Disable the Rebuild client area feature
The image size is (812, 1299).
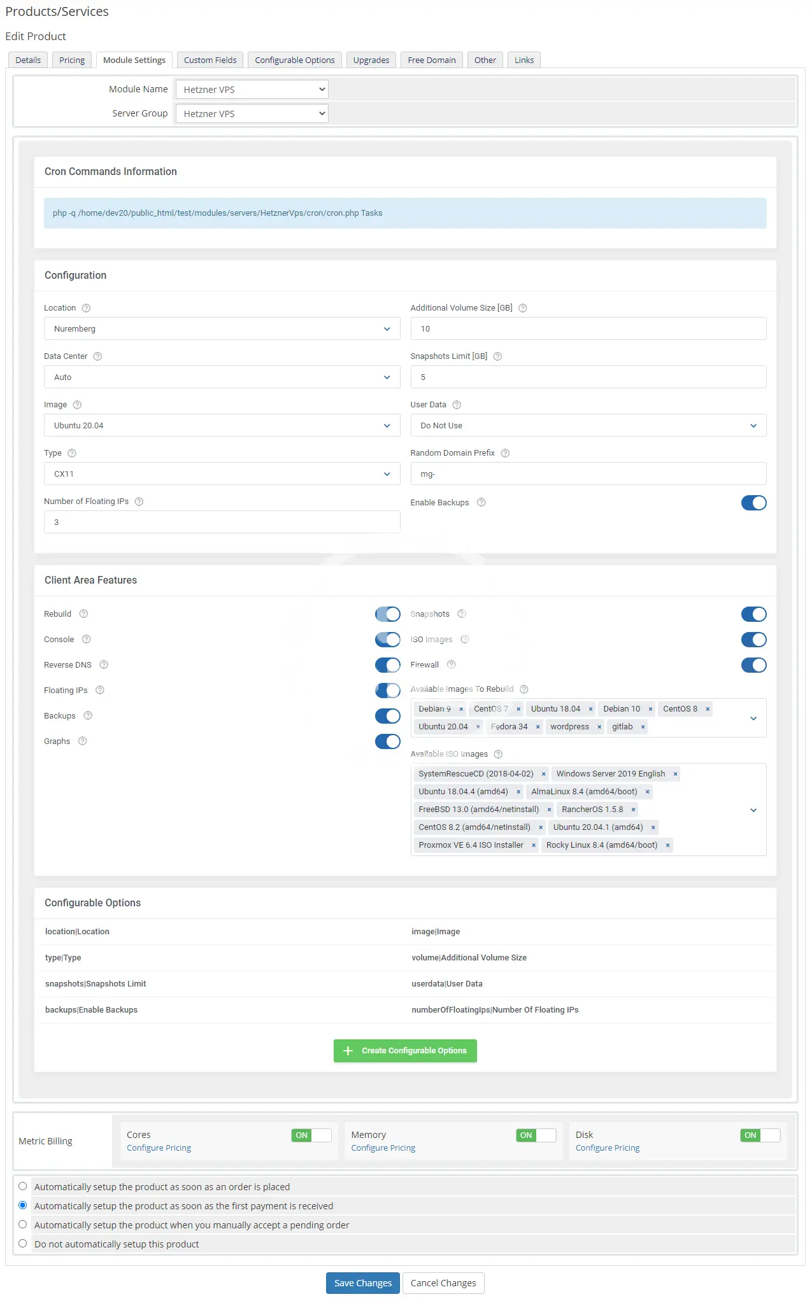(x=387, y=614)
